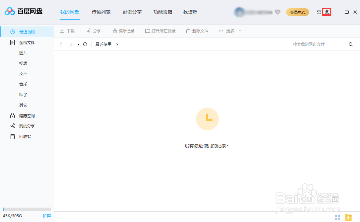The image size is (360, 222).
Task: Click 打开所在目录 open folder button
Action: [x=160, y=31]
